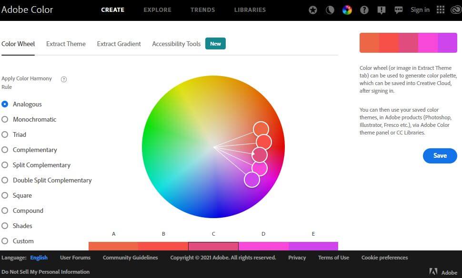The image size is (462, 278).
Task: Click the theme preview color bar
Action: tap(408, 43)
